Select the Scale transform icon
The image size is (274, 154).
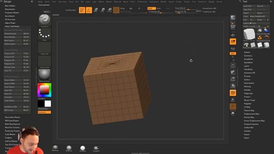coord(103,10)
